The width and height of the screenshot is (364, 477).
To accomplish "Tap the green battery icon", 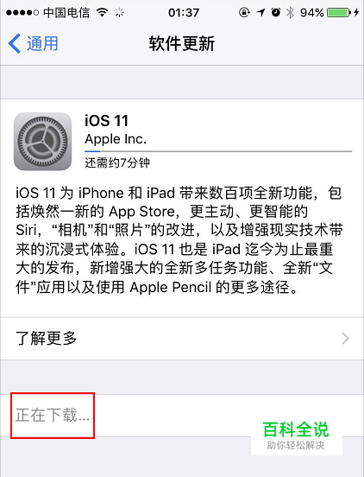I will coord(339,12).
